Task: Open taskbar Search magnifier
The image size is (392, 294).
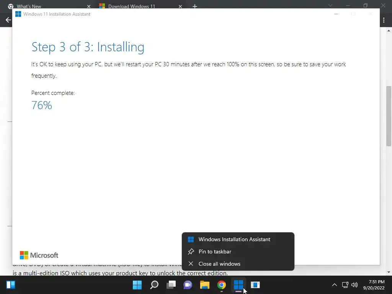Action: pyautogui.click(x=154, y=285)
